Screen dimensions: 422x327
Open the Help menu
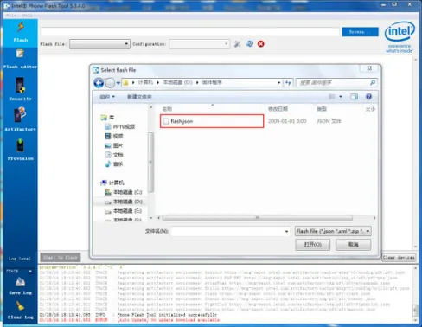(28, 16)
